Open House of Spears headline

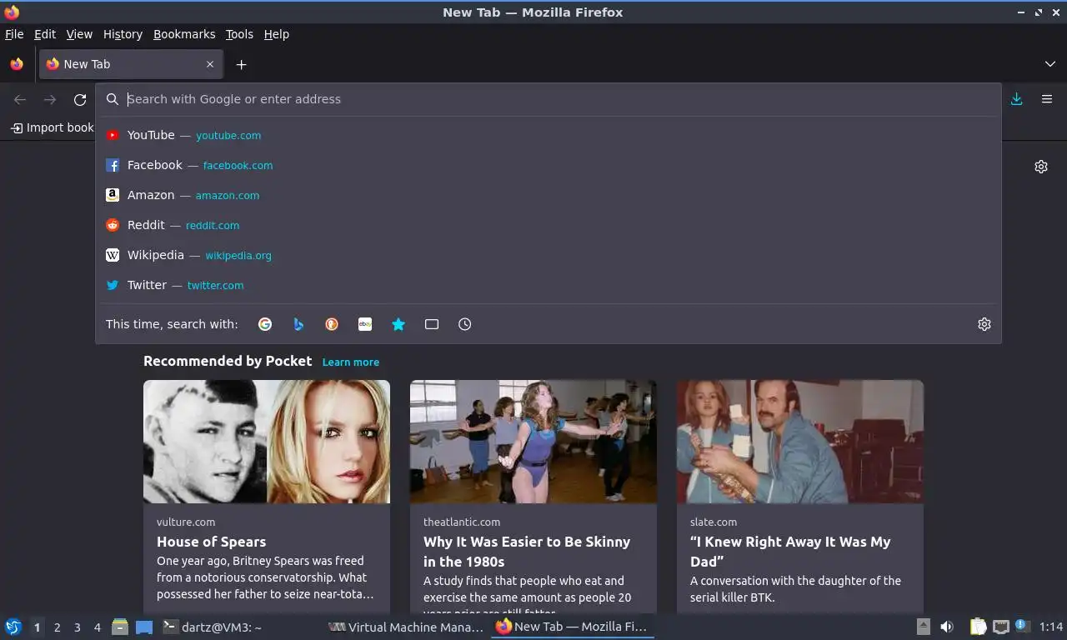coord(212,542)
